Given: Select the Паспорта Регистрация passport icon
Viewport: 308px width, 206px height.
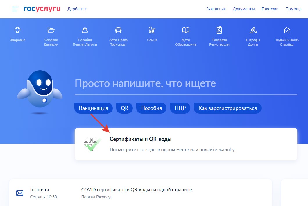Looking at the screenshot, I should [x=219, y=30].
